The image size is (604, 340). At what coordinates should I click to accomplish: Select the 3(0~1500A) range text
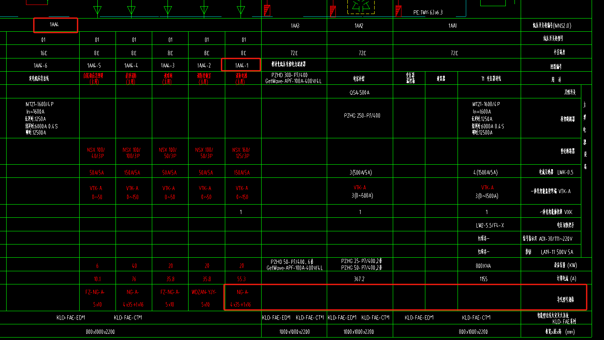(x=487, y=196)
